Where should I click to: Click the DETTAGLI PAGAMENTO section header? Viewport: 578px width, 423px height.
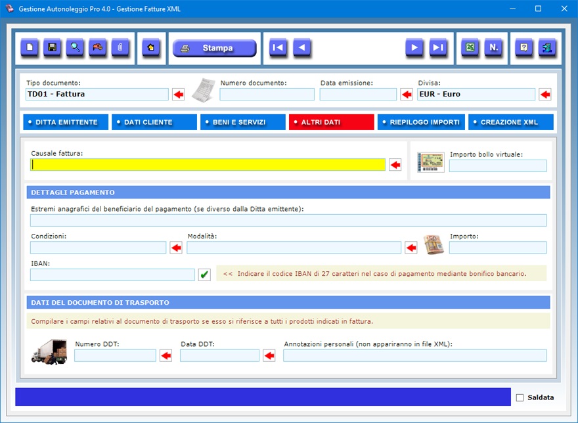(288, 192)
